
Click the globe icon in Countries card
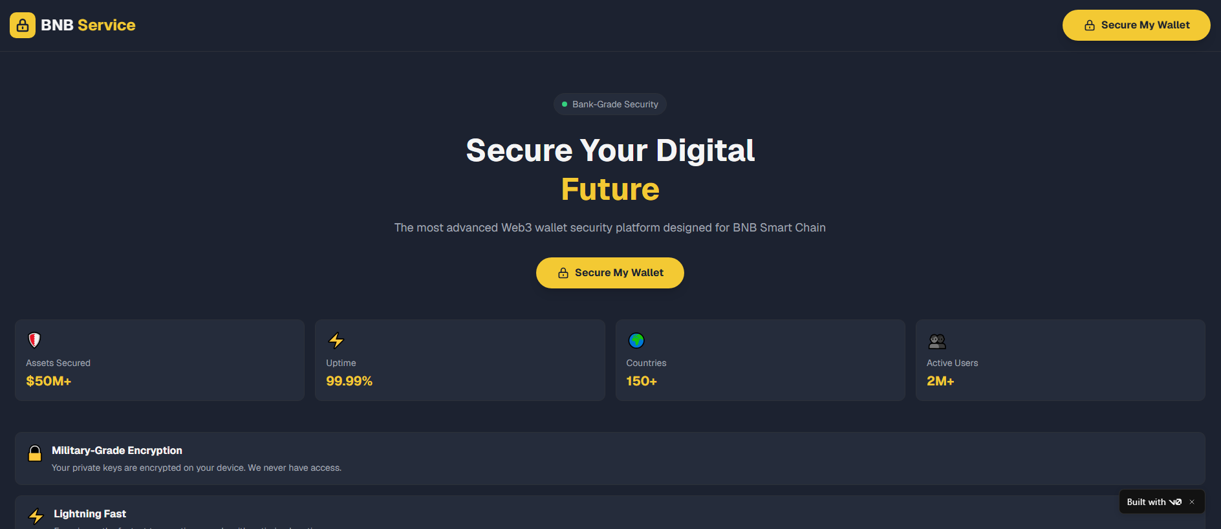[636, 340]
